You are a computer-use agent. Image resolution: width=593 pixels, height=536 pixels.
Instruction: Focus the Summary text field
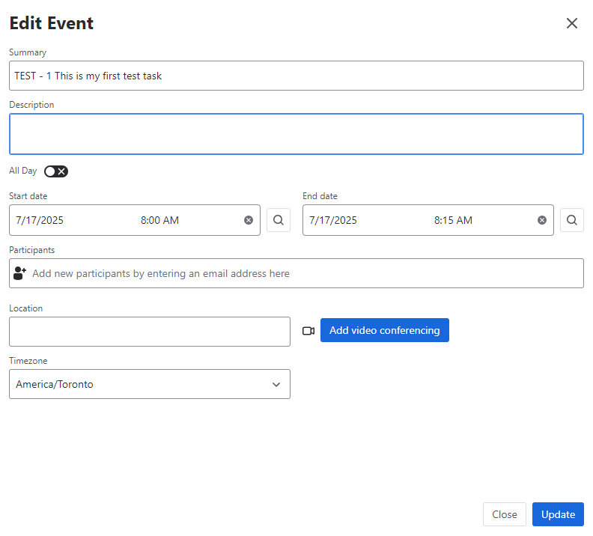tap(296, 76)
